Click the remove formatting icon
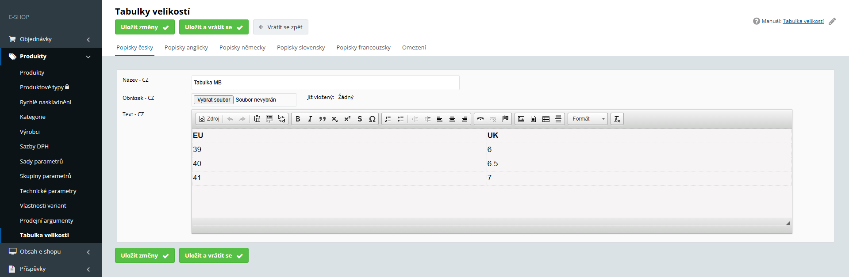The image size is (849, 277). (617, 119)
